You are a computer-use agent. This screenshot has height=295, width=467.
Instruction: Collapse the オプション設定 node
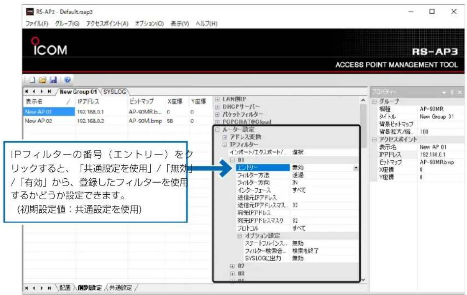coord(240,236)
